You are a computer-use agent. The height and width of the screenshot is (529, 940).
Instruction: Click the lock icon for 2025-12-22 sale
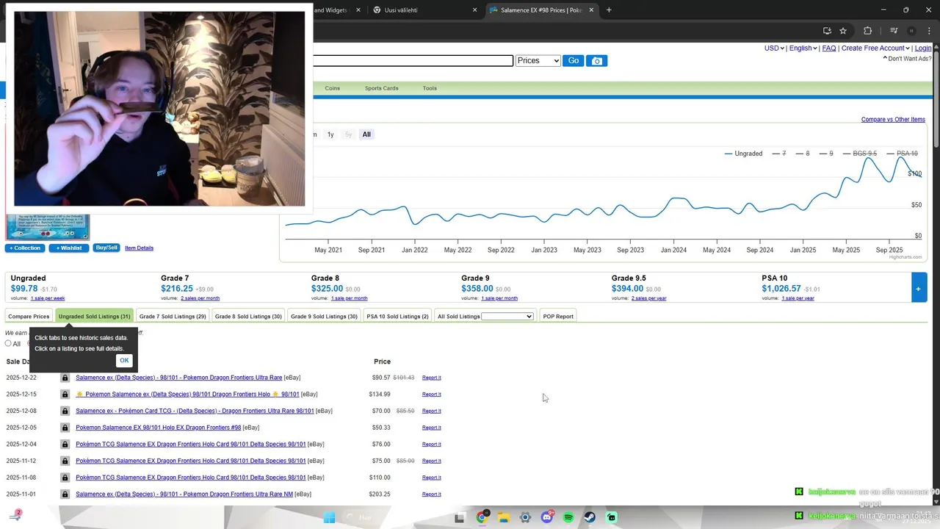tap(65, 378)
